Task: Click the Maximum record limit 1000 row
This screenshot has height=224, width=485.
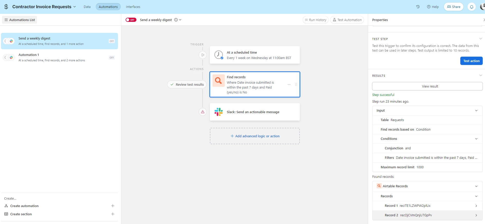Action: [427, 167]
